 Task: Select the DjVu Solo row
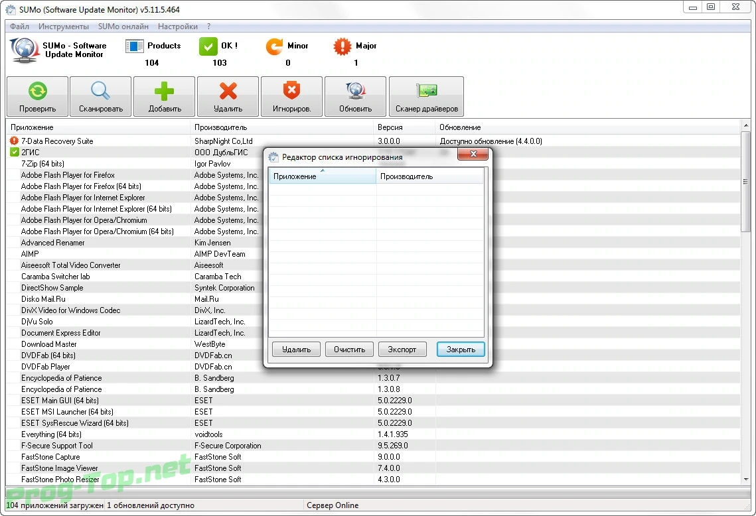pos(373,322)
